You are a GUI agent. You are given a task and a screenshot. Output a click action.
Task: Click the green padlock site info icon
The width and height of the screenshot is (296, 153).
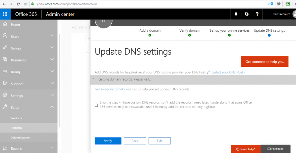click(32, 4)
